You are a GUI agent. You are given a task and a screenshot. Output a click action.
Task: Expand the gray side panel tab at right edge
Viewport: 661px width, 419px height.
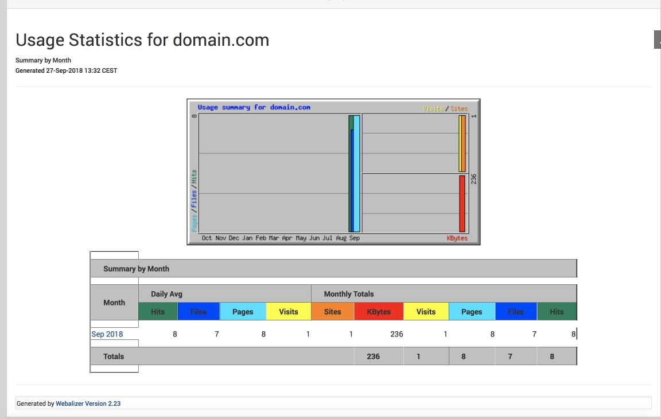point(658,40)
